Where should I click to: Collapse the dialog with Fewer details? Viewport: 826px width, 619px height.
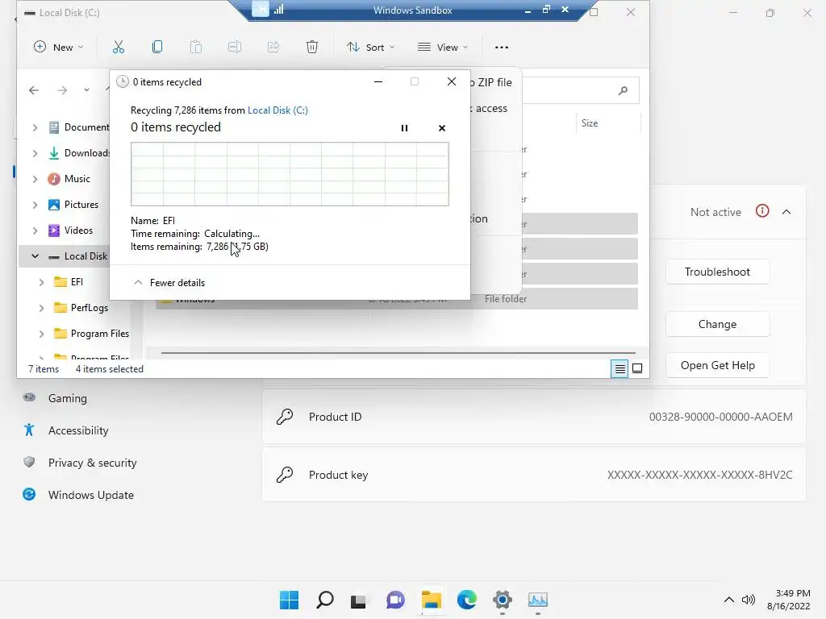(x=169, y=283)
